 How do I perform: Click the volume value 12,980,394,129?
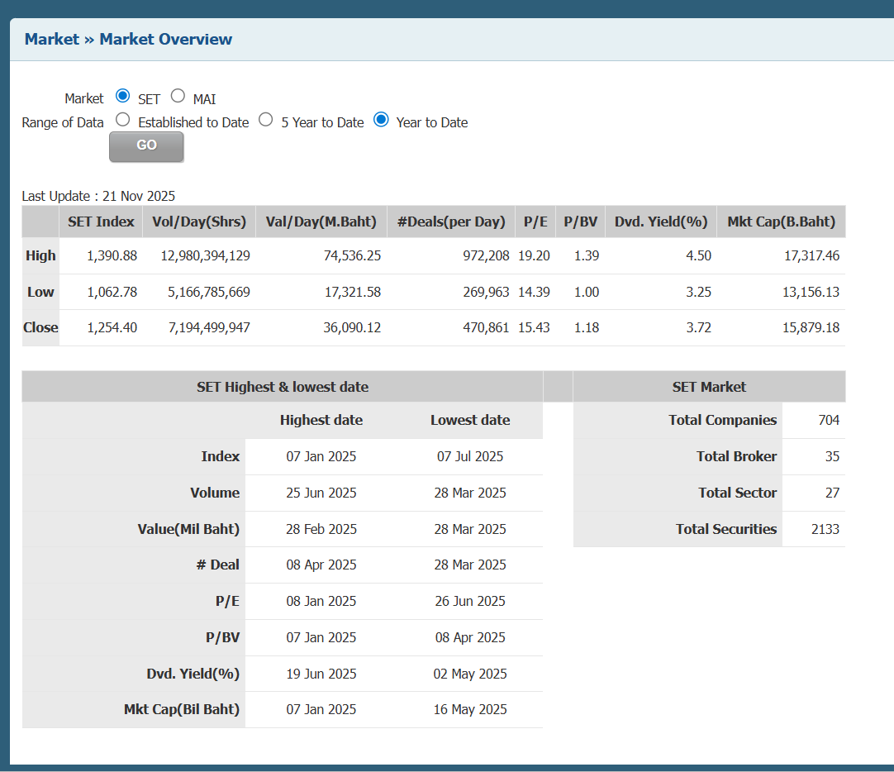[205, 255]
